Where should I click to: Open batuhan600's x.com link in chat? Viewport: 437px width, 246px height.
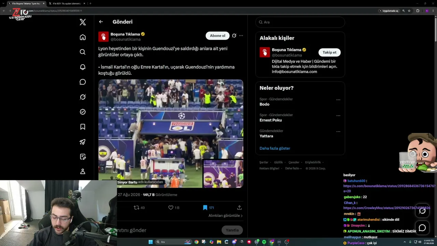click(x=389, y=189)
